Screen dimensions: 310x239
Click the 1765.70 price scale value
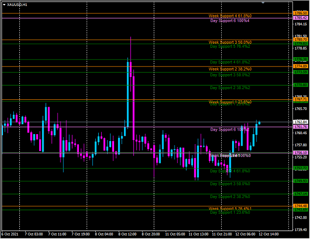coord(301,109)
